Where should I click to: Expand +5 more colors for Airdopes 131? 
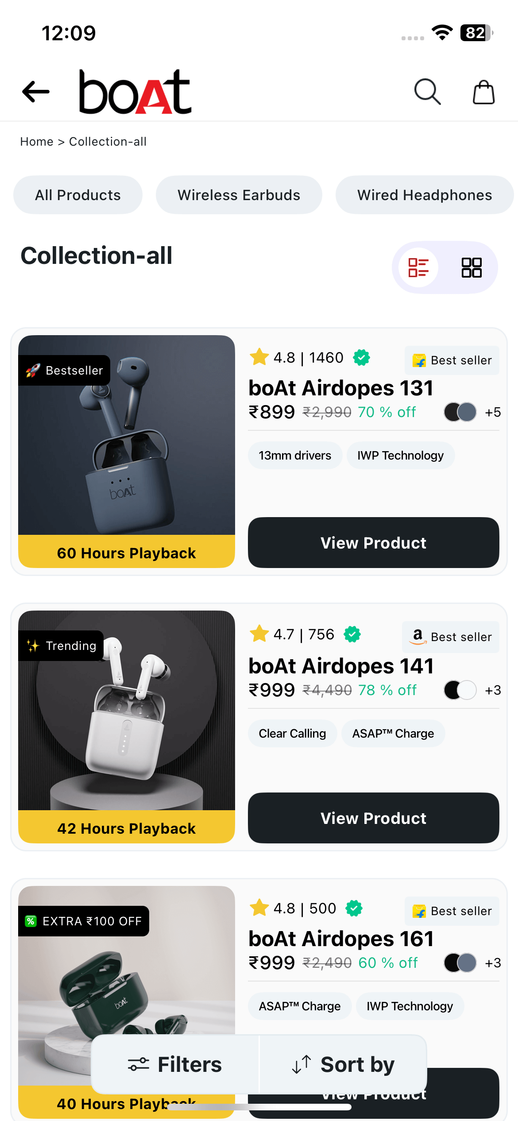click(x=493, y=412)
